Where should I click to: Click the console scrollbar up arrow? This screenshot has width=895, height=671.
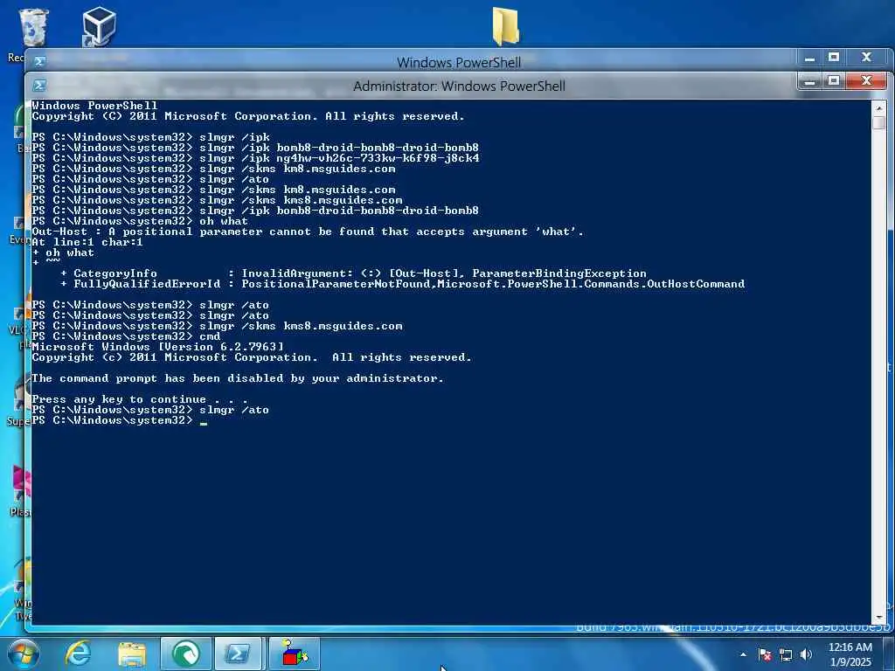[x=879, y=107]
